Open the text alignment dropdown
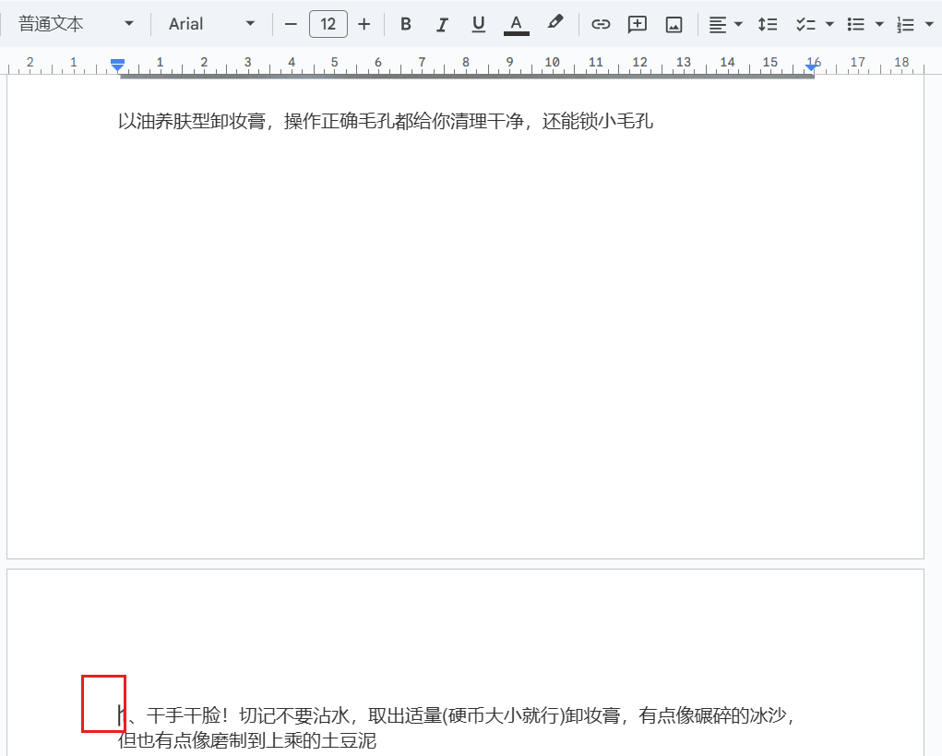Image resolution: width=942 pixels, height=756 pixels. pos(725,24)
